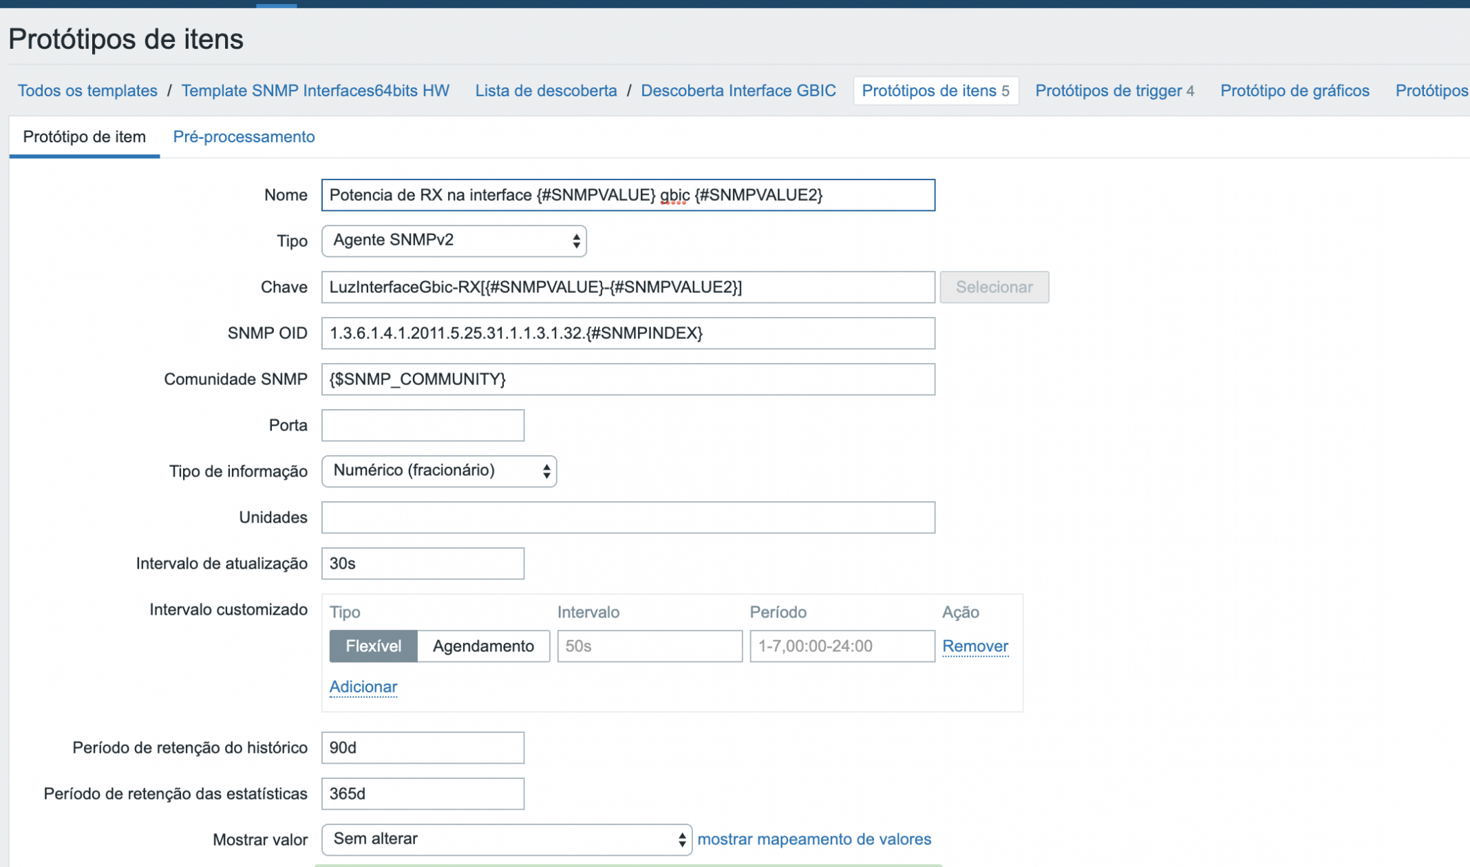1470x867 pixels.
Task: Open Descoberta Interface GBIC breadcrumb
Action: pyautogui.click(x=738, y=91)
